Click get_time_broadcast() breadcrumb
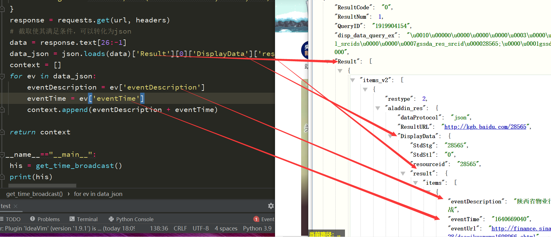551x237 pixels. coord(34,194)
